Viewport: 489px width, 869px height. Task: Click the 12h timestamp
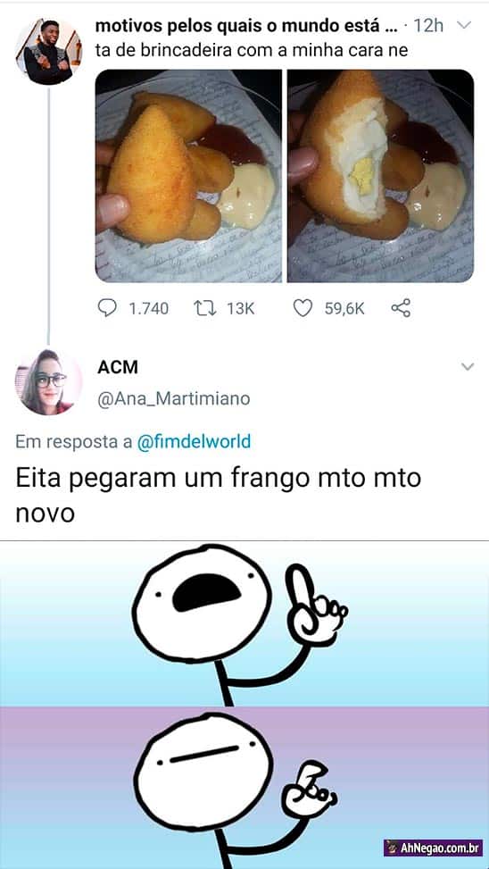[x=428, y=26]
